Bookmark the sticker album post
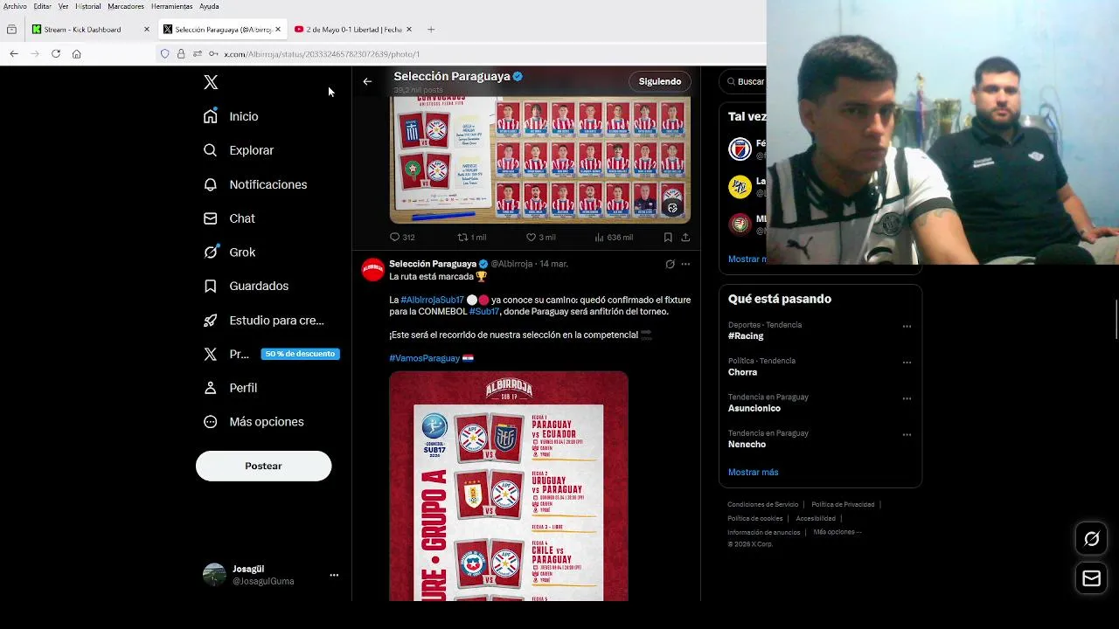Image resolution: width=1119 pixels, height=629 pixels. [x=668, y=237]
